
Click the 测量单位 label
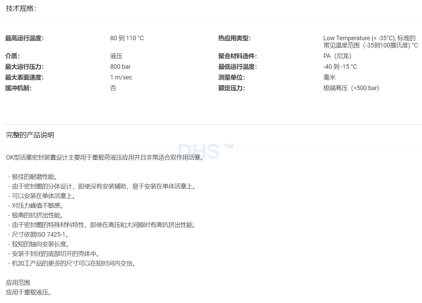coord(231,77)
